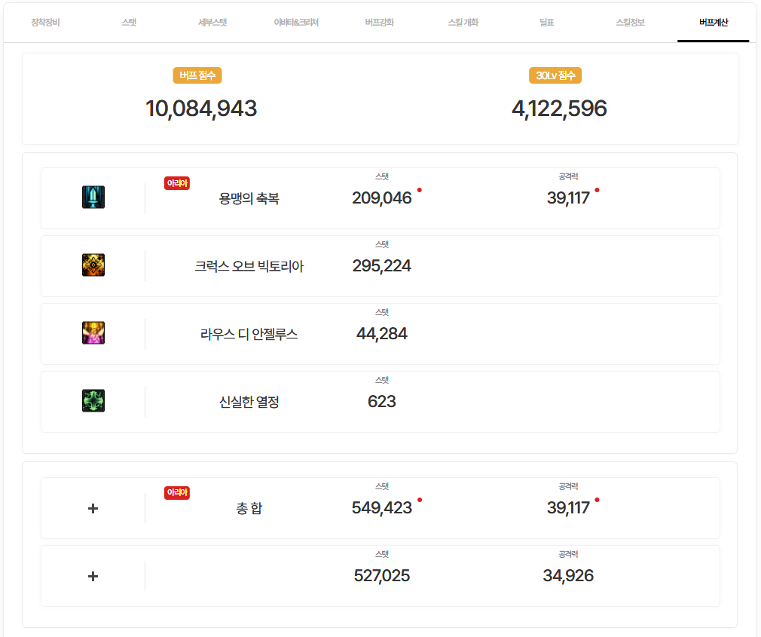Select the 버프강화 tab
The width and height of the screenshot is (761, 637).
click(379, 23)
